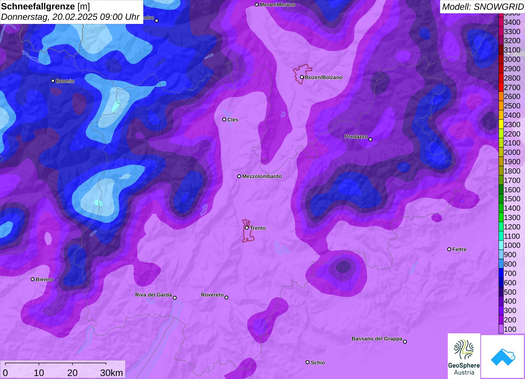525x379 pixels.
Task: Click legend value 1000
Action: coord(512,245)
